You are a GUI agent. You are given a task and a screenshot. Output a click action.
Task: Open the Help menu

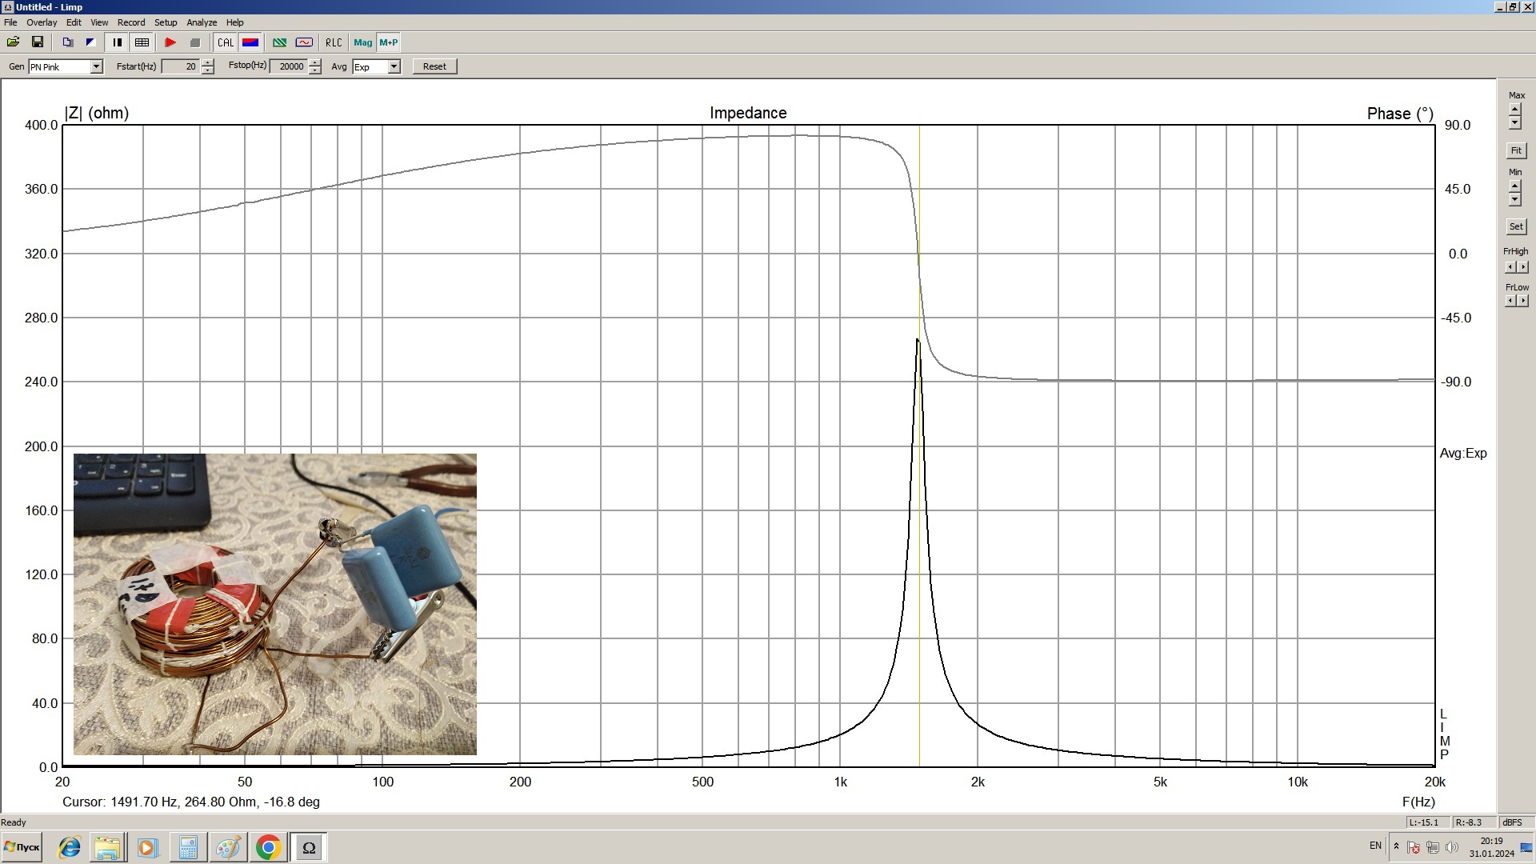(234, 22)
